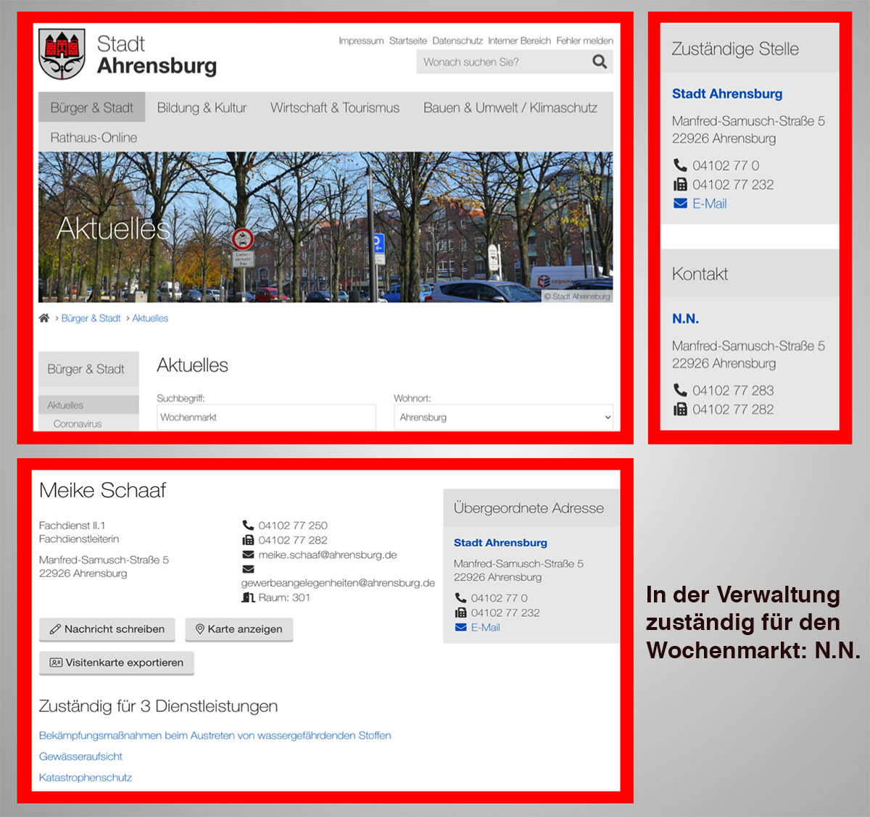870x817 pixels.
Task: Click Stadt Ahrensburg link under Zuständige Stelle
Action: click(726, 94)
